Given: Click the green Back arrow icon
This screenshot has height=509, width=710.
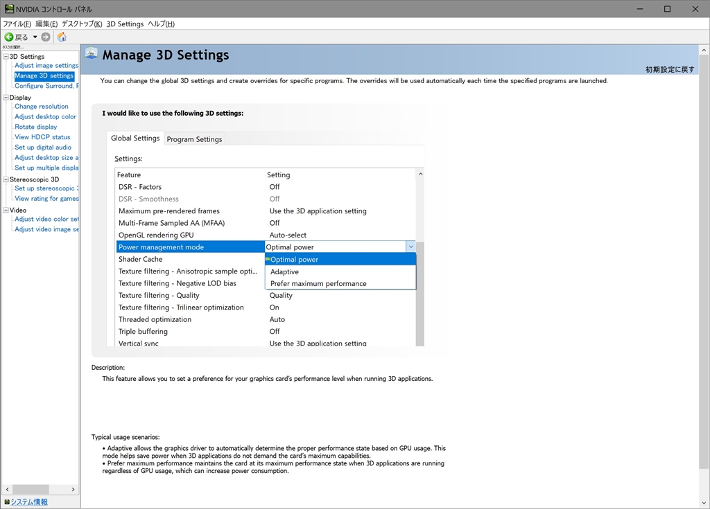Looking at the screenshot, I should click(x=8, y=37).
